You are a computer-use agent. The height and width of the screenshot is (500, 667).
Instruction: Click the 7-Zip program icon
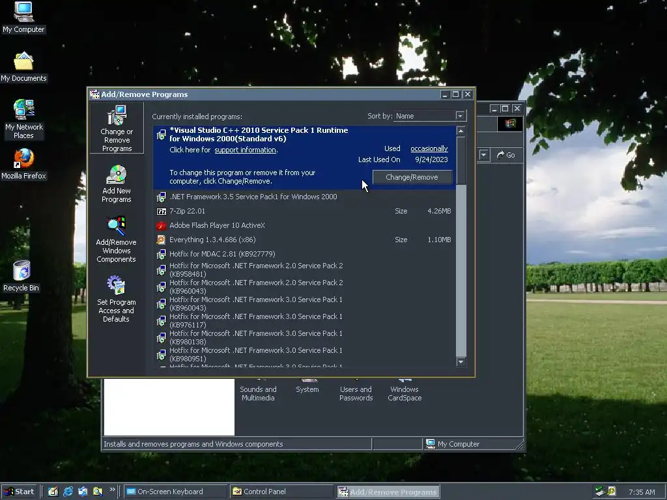click(162, 212)
